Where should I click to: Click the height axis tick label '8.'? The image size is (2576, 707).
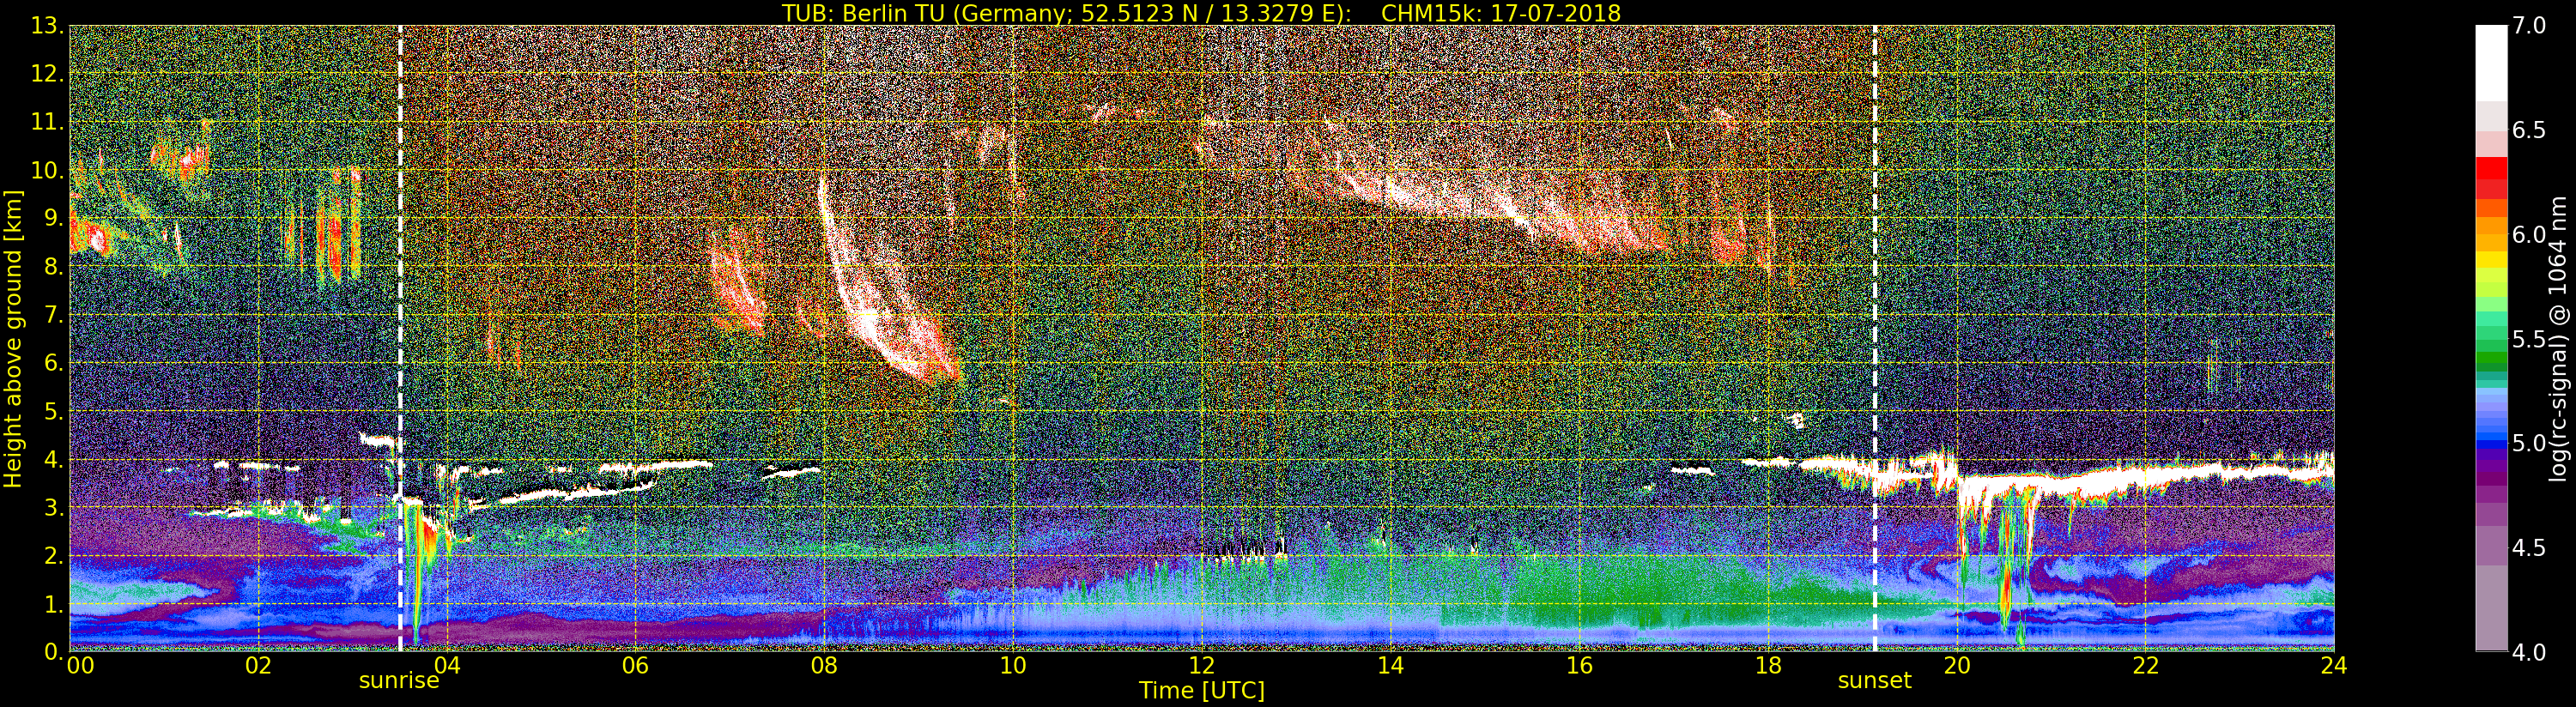(53, 267)
